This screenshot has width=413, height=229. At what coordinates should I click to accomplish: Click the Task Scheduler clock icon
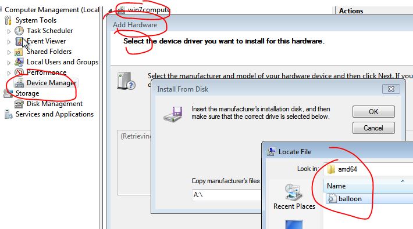[19, 31]
